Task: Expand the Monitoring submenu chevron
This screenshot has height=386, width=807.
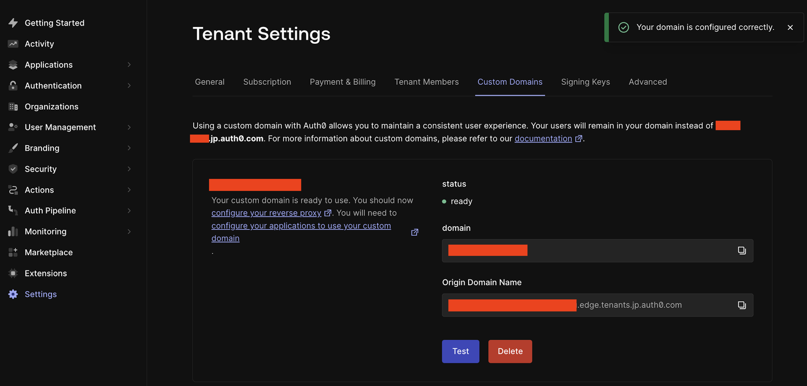Action: [129, 231]
